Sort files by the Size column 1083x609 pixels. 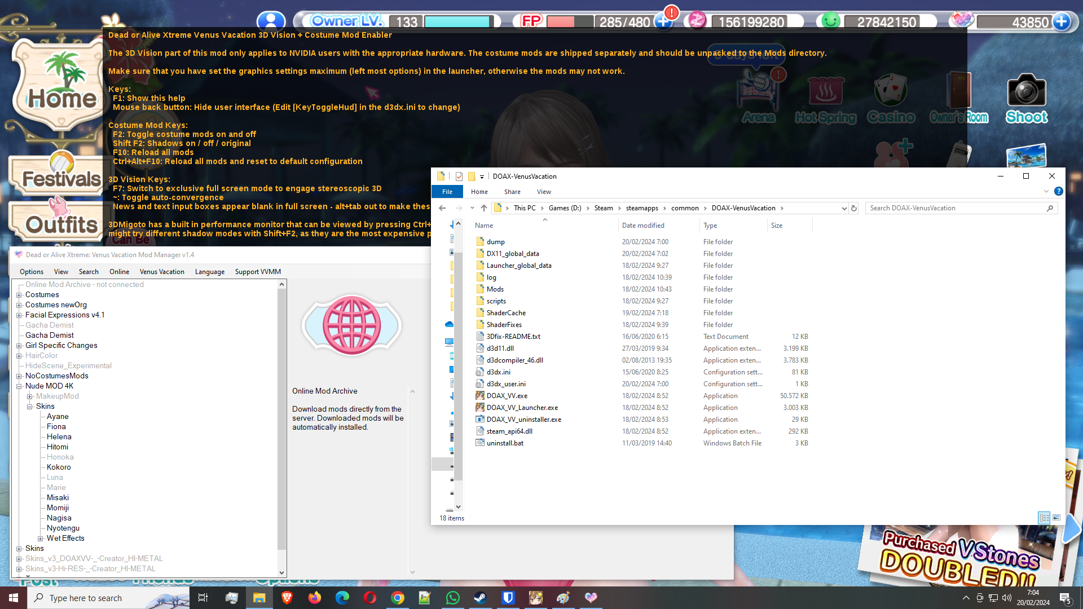click(x=790, y=226)
